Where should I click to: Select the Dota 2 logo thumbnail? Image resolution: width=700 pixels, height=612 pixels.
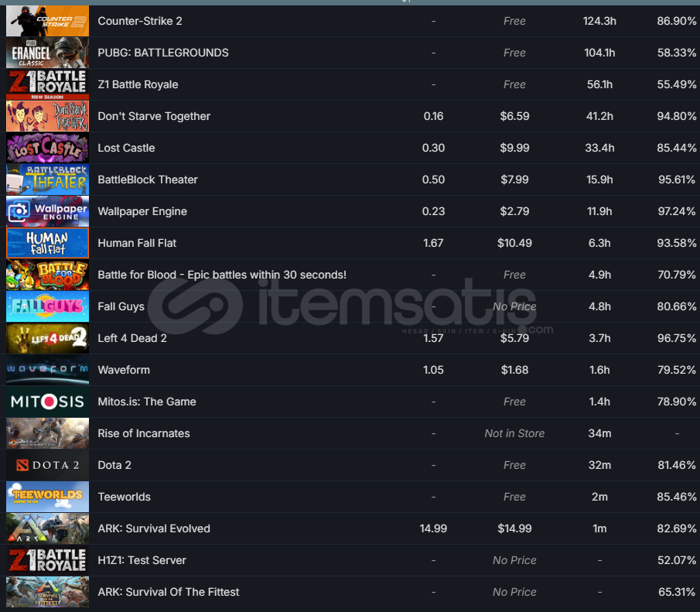[47, 465]
